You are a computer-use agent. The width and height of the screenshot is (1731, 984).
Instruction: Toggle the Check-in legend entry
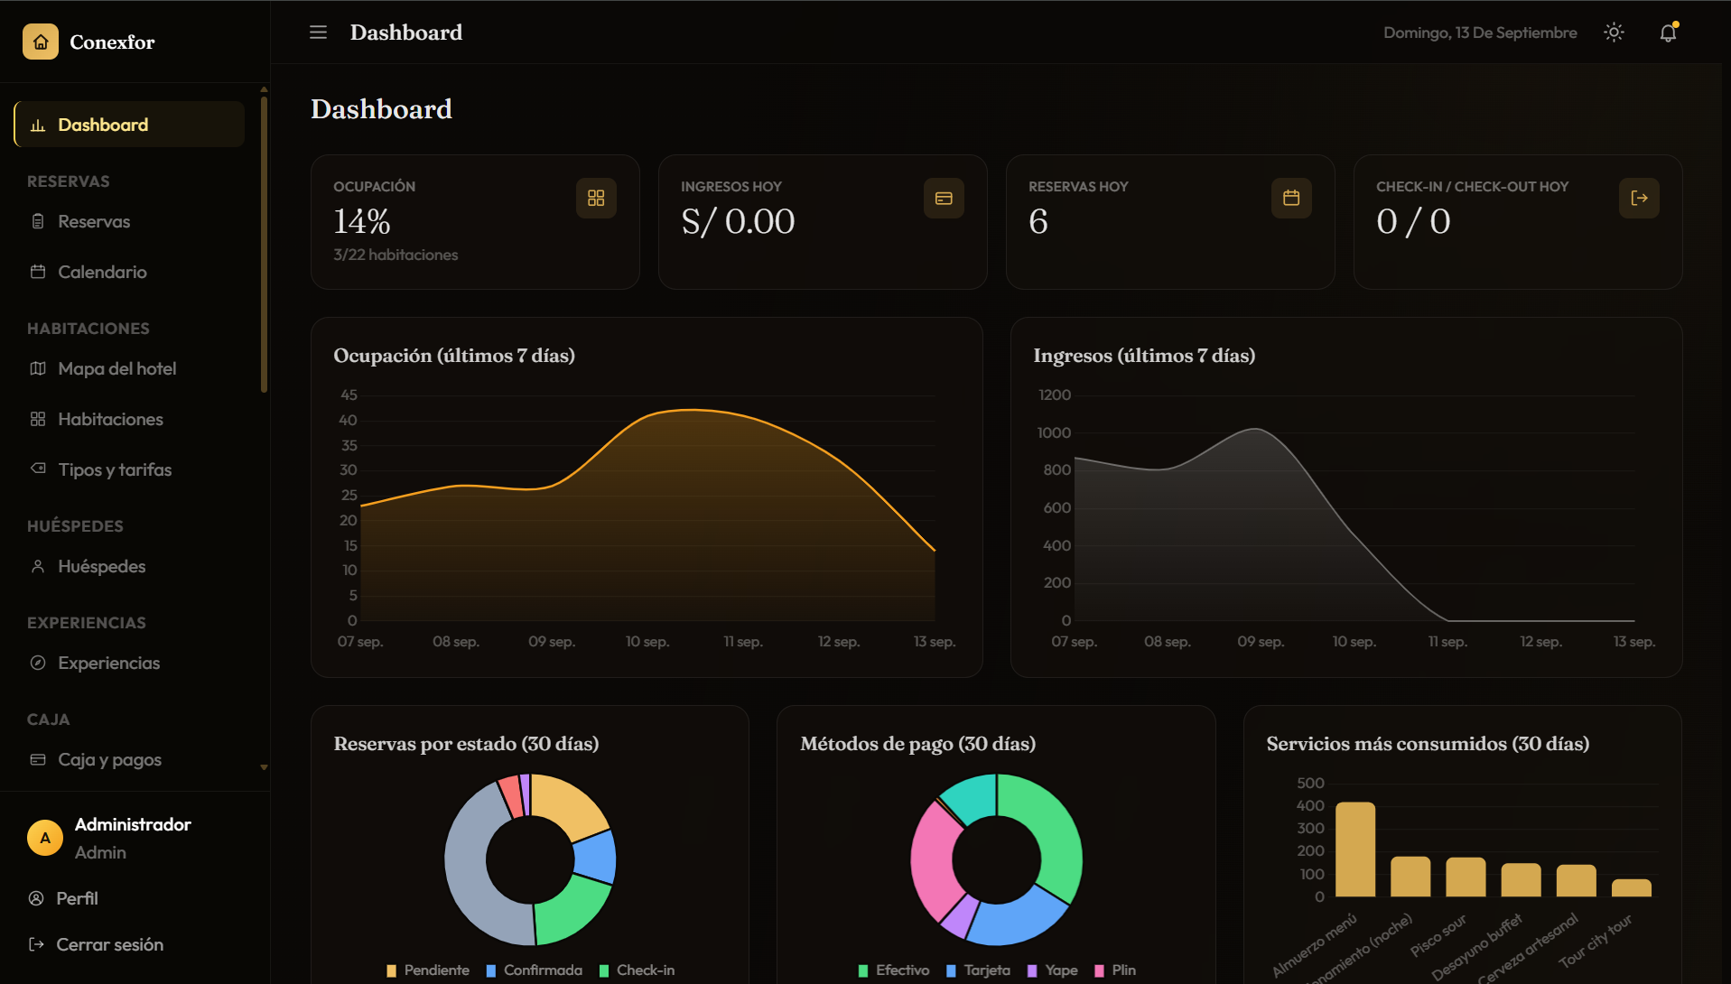coord(637,970)
